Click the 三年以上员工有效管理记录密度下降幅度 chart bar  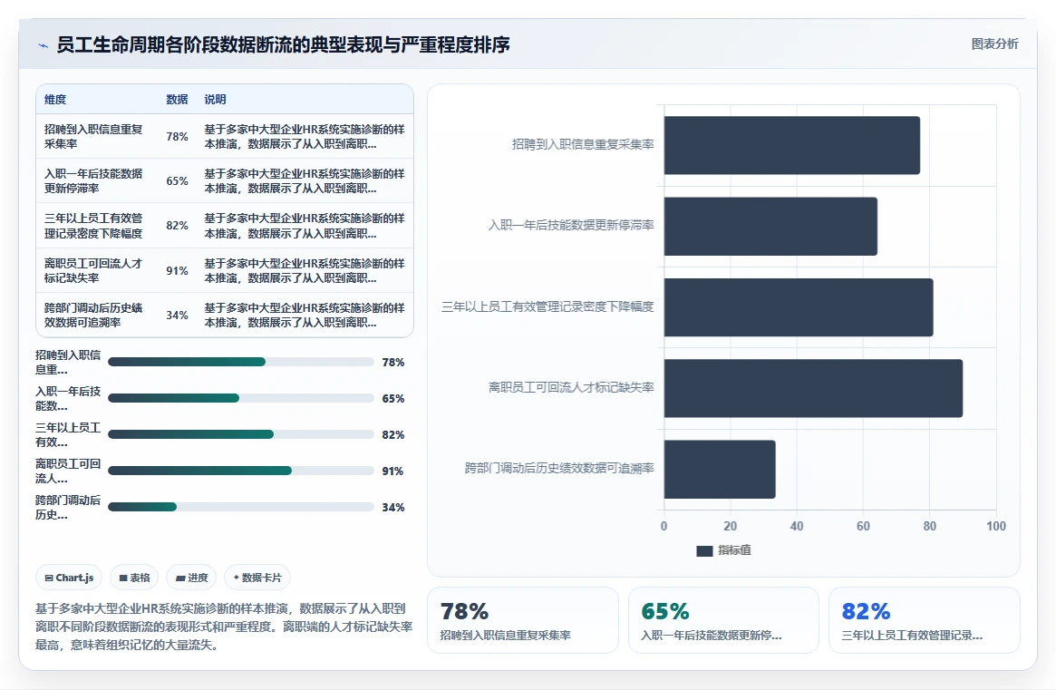[798, 307]
